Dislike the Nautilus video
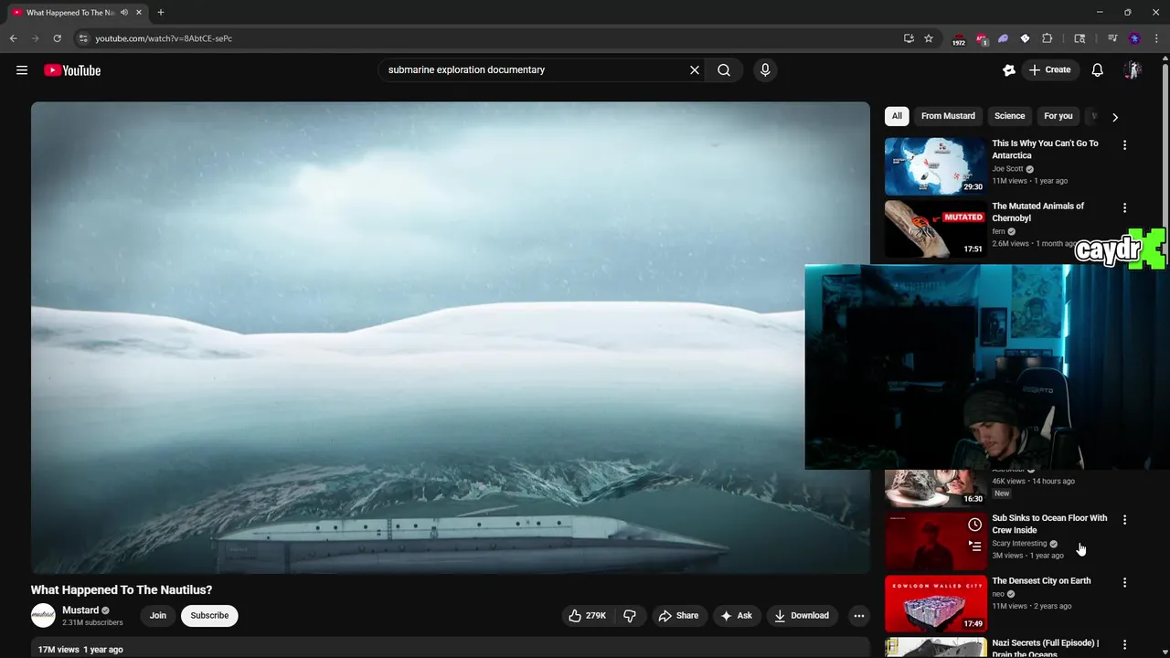The image size is (1170, 658). coord(630,616)
